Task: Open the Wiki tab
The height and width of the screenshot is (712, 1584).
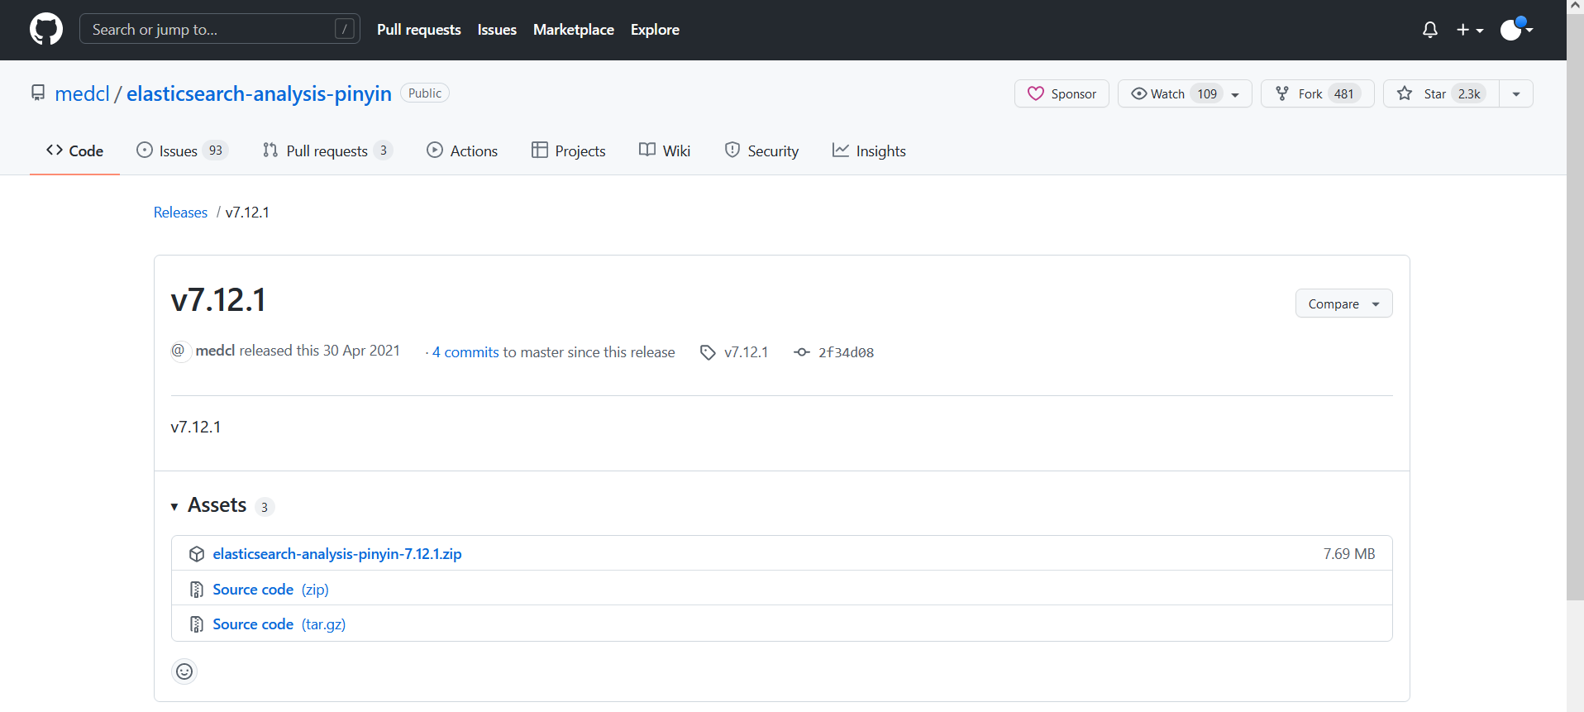Action: tap(665, 151)
